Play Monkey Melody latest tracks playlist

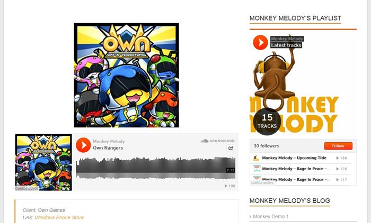pyautogui.click(x=260, y=42)
